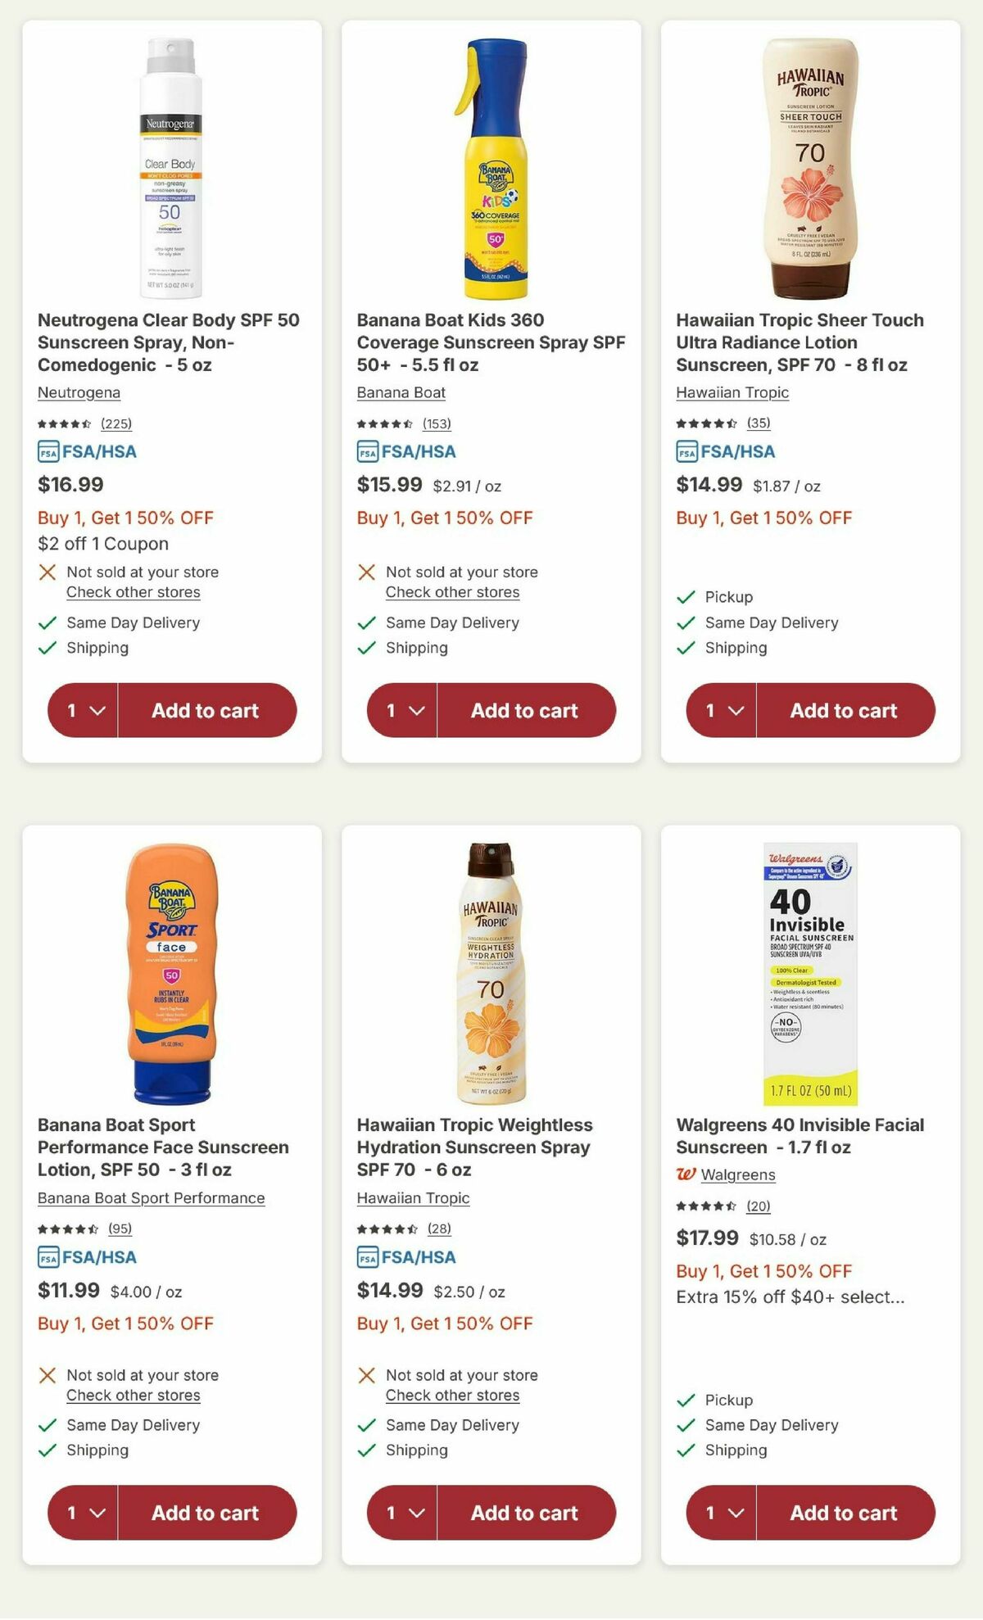View the 225 reviews for Neutrogena Clear Body
983x1620 pixels.
[115, 424]
